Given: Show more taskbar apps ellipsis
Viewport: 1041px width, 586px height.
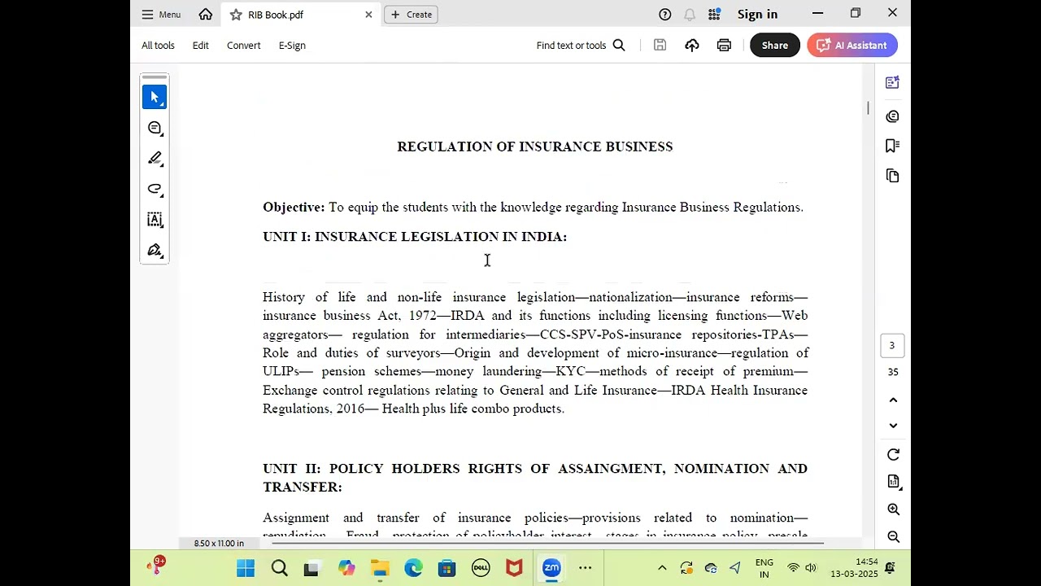Looking at the screenshot, I should pos(585,568).
